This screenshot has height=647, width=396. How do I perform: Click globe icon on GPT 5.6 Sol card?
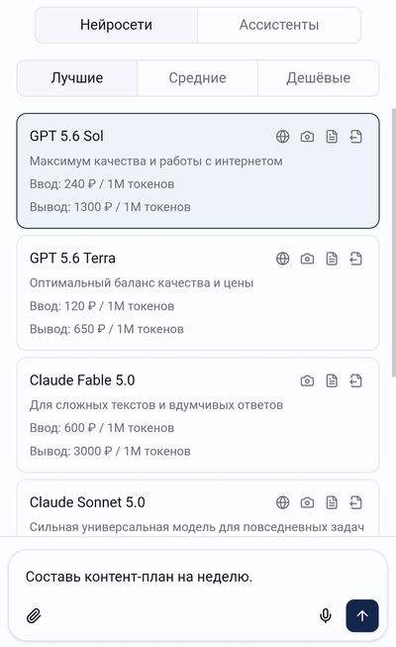click(282, 136)
